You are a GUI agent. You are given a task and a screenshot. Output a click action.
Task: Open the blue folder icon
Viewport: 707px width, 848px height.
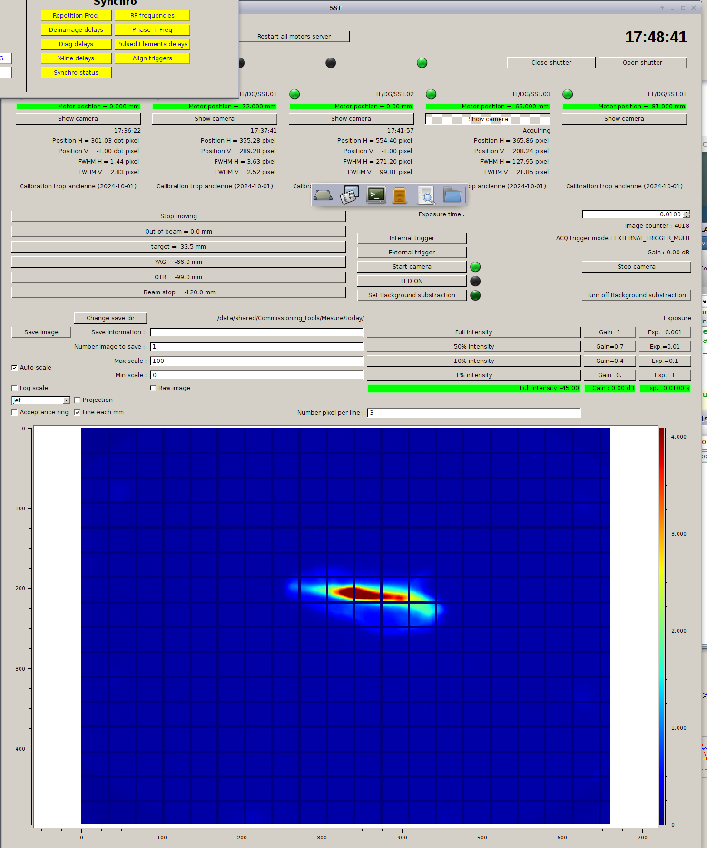click(x=452, y=195)
